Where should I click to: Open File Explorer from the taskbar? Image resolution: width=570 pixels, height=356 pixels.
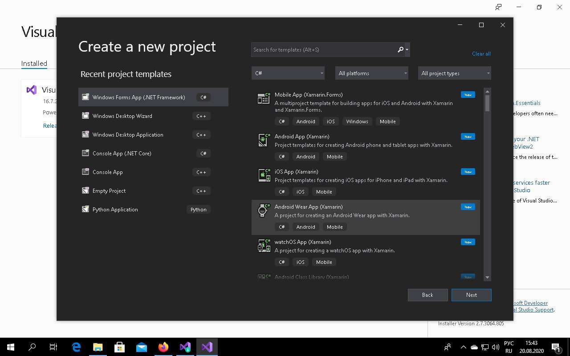click(x=98, y=347)
